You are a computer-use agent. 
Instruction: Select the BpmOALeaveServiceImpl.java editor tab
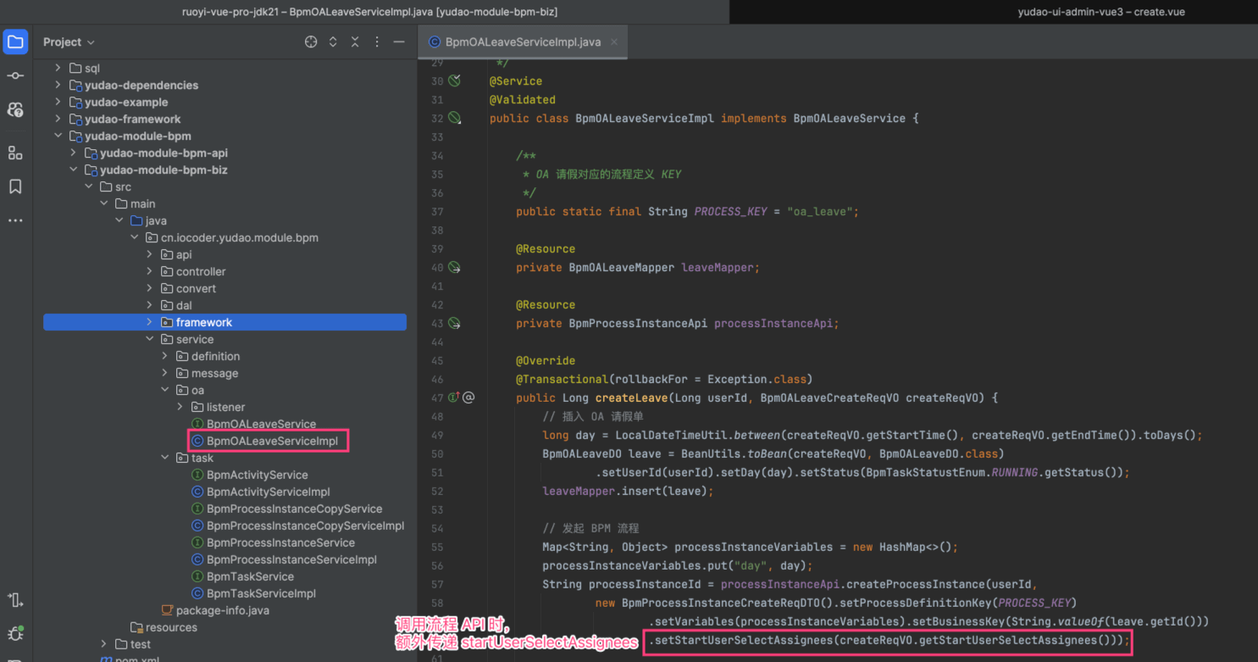(x=523, y=42)
